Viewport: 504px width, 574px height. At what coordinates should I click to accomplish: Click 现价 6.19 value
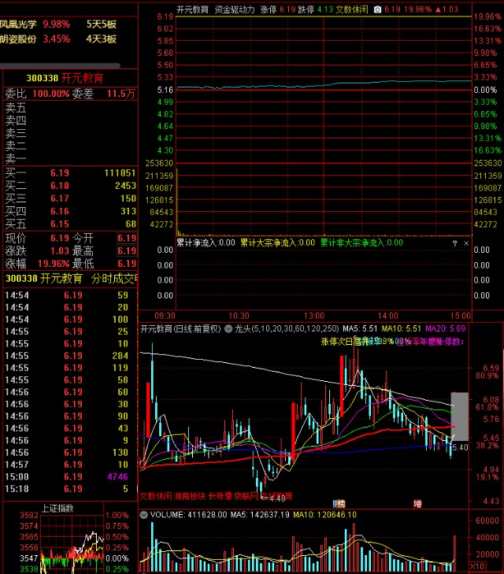(x=60, y=239)
